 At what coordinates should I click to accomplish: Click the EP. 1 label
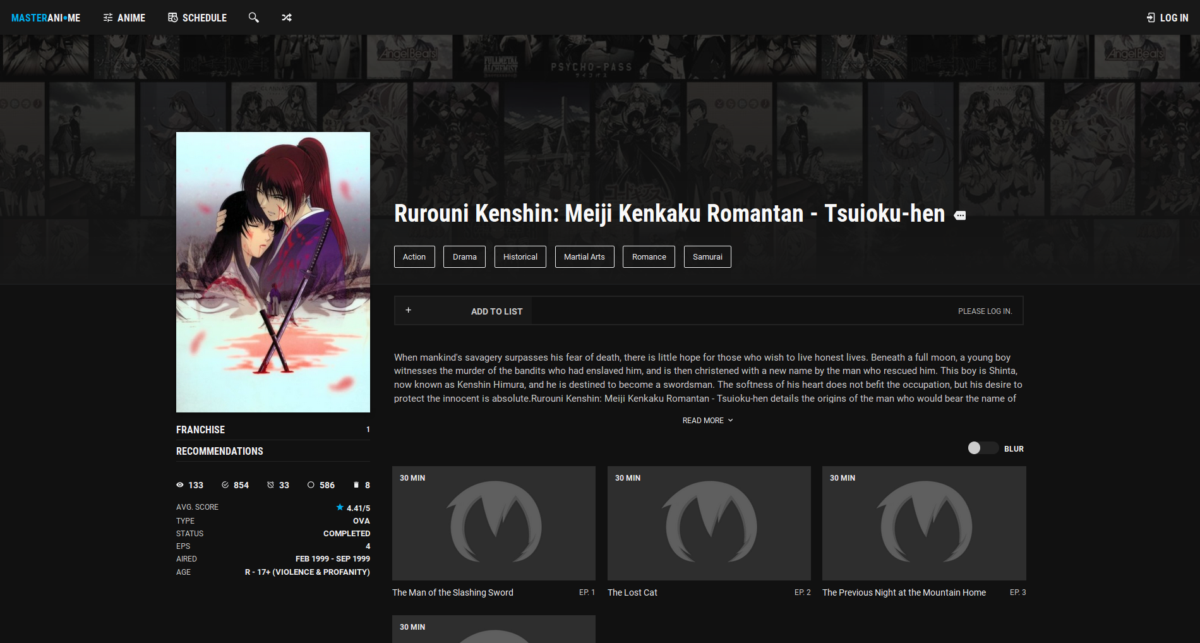click(x=587, y=592)
